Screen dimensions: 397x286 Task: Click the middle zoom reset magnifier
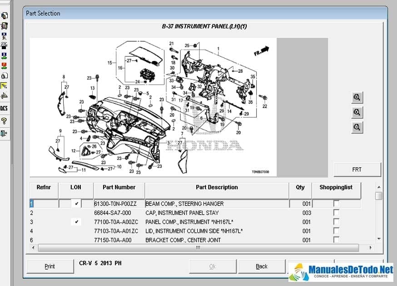coord(357,112)
